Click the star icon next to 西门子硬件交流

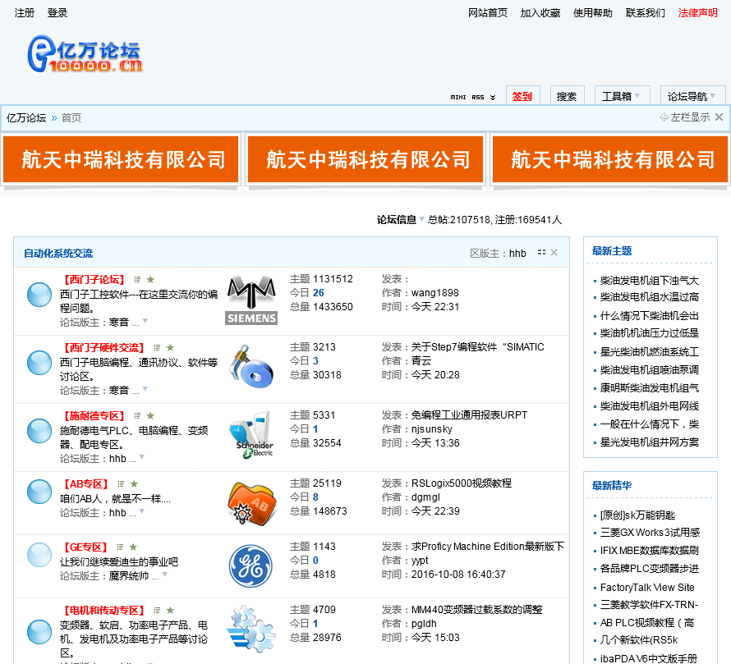170,348
